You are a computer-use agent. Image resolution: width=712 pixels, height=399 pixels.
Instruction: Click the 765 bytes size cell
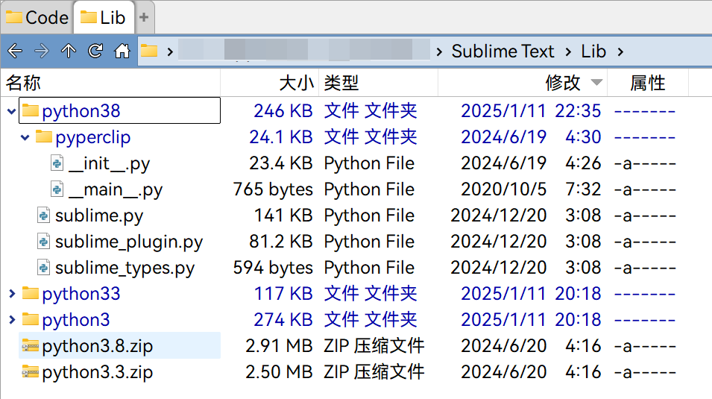[273, 189]
